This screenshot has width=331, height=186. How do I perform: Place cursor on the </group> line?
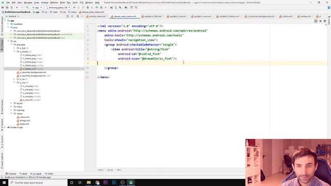(111, 68)
